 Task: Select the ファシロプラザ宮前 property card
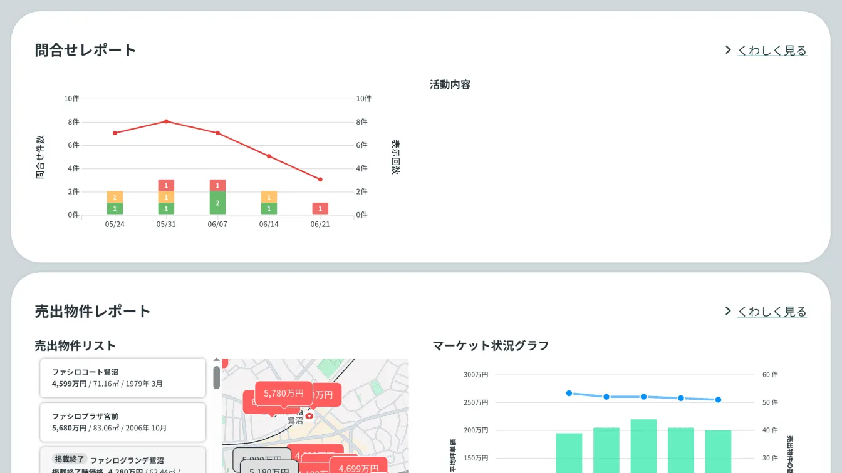[123, 422]
